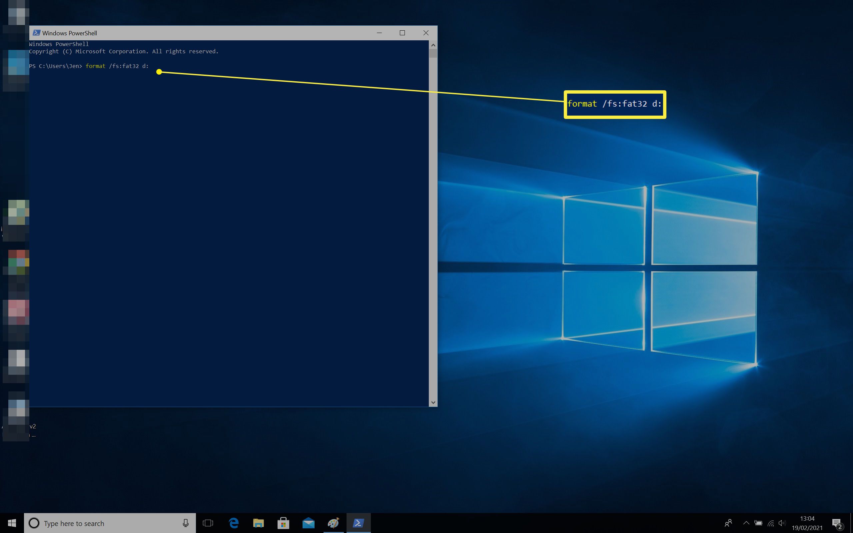Click the taskbar search box text field

coord(110,523)
